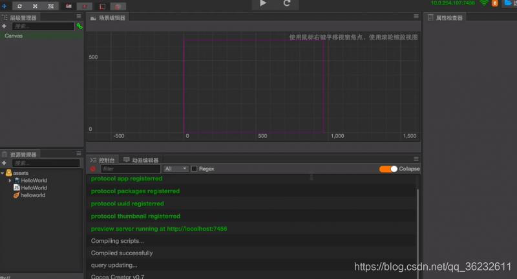Select the scale tool with crossed arrows

click(x=36, y=6)
